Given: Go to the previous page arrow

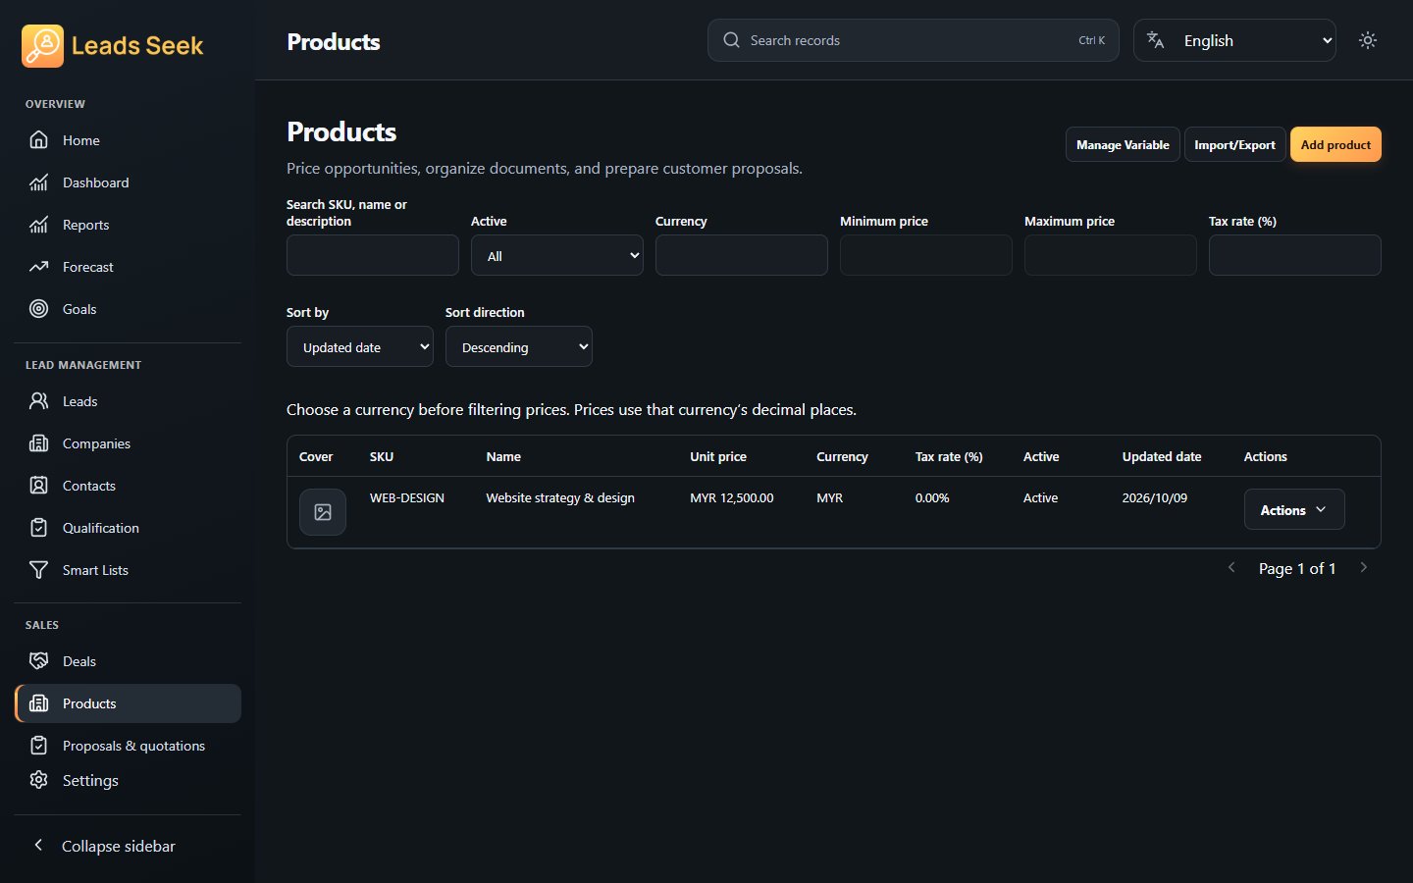Looking at the screenshot, I should (x=1231, y=568).
